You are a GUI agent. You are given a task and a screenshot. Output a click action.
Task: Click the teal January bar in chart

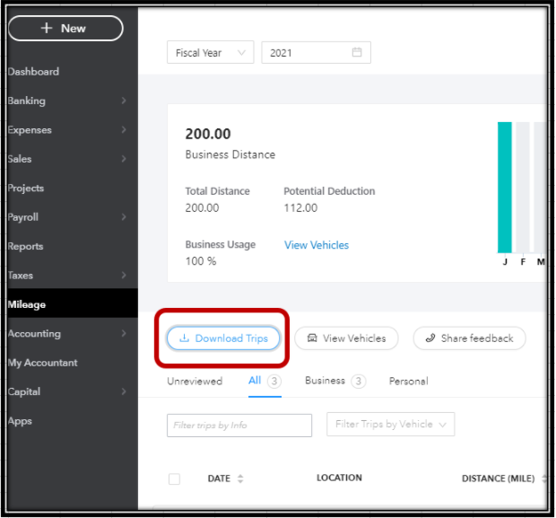pos(505,187)
